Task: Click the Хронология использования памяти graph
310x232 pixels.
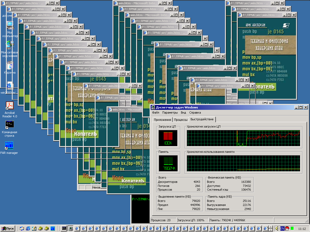Action: [x=243, y=163]
